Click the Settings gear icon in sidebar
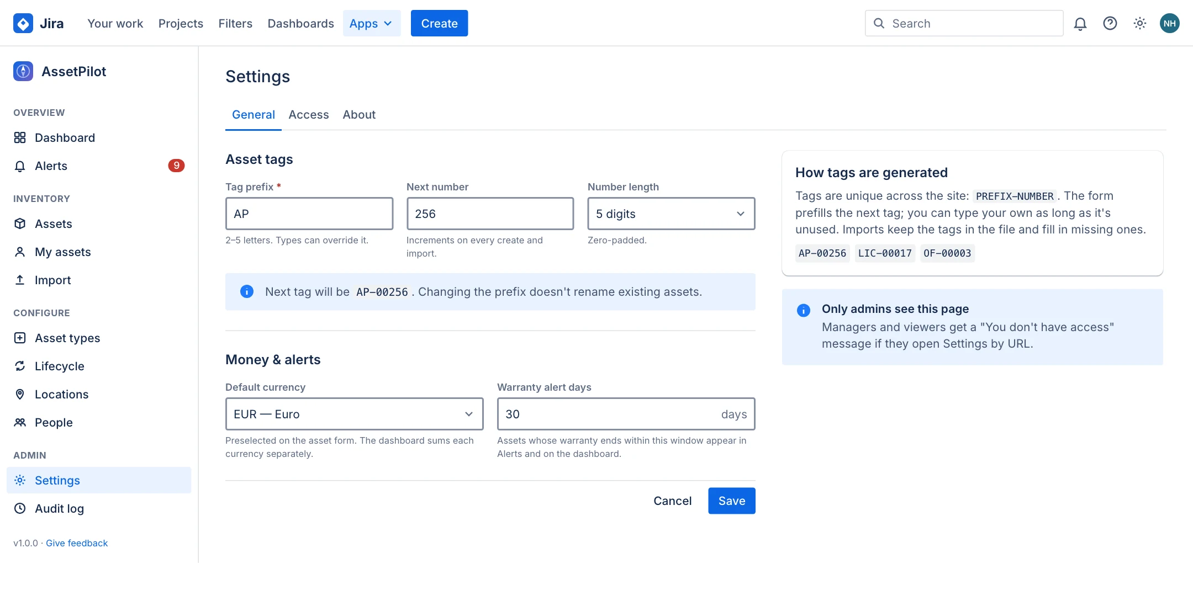 pos(20,480)
